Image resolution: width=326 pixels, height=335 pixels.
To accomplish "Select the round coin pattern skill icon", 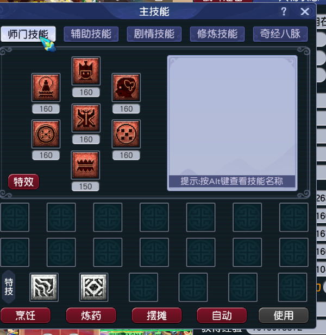I will pos(46,134).
